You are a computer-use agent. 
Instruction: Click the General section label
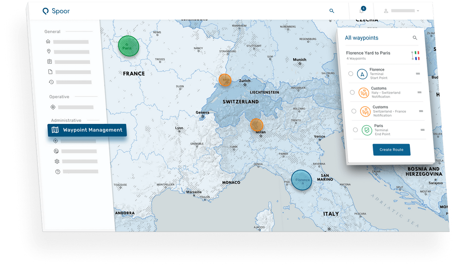pos(52,32)
